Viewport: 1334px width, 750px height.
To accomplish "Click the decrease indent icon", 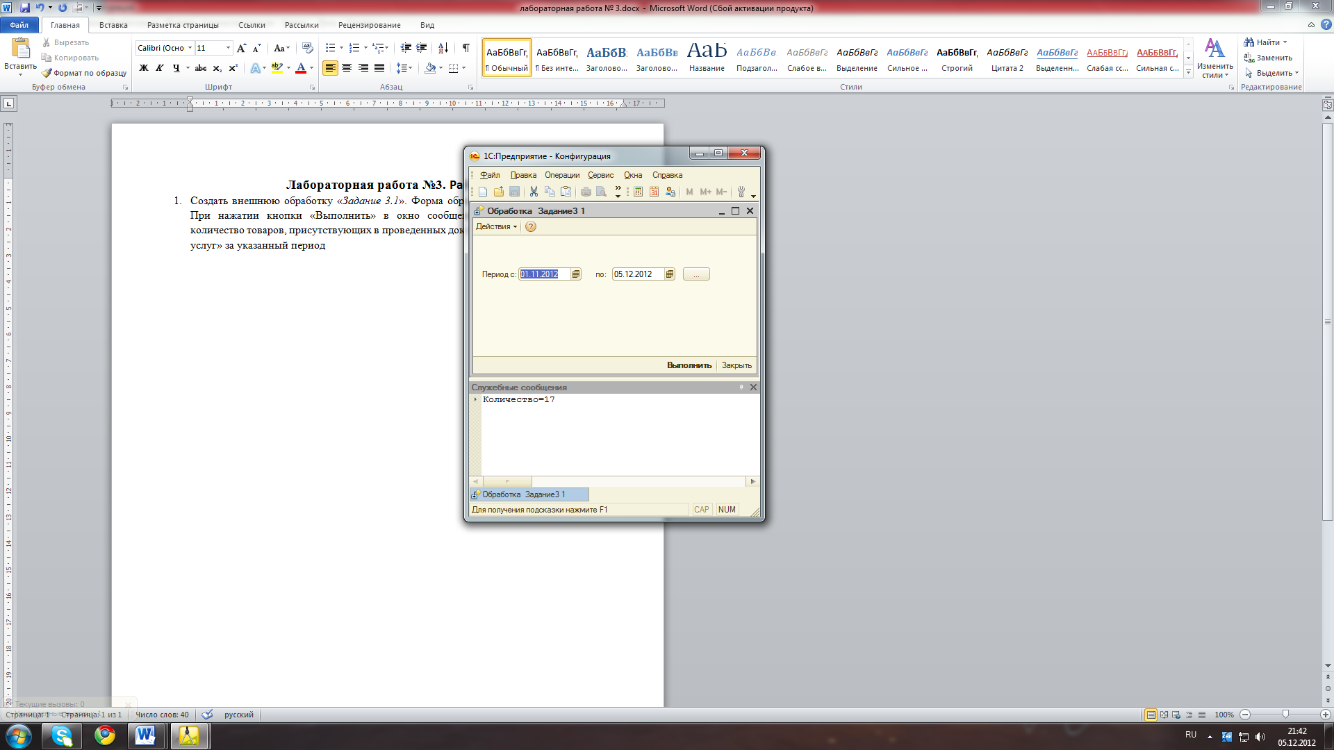I will 406,48.
